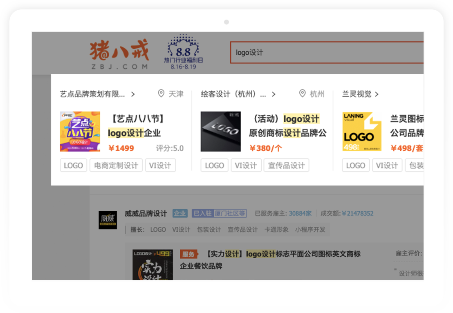The width and height of the screenshot is (453, 313).
Task: Select 包装设计 in the 擅长 skills row
Action: click(x=209, y=230)
